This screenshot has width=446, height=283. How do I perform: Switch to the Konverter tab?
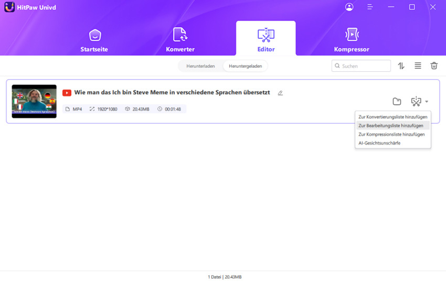point(180,40)
